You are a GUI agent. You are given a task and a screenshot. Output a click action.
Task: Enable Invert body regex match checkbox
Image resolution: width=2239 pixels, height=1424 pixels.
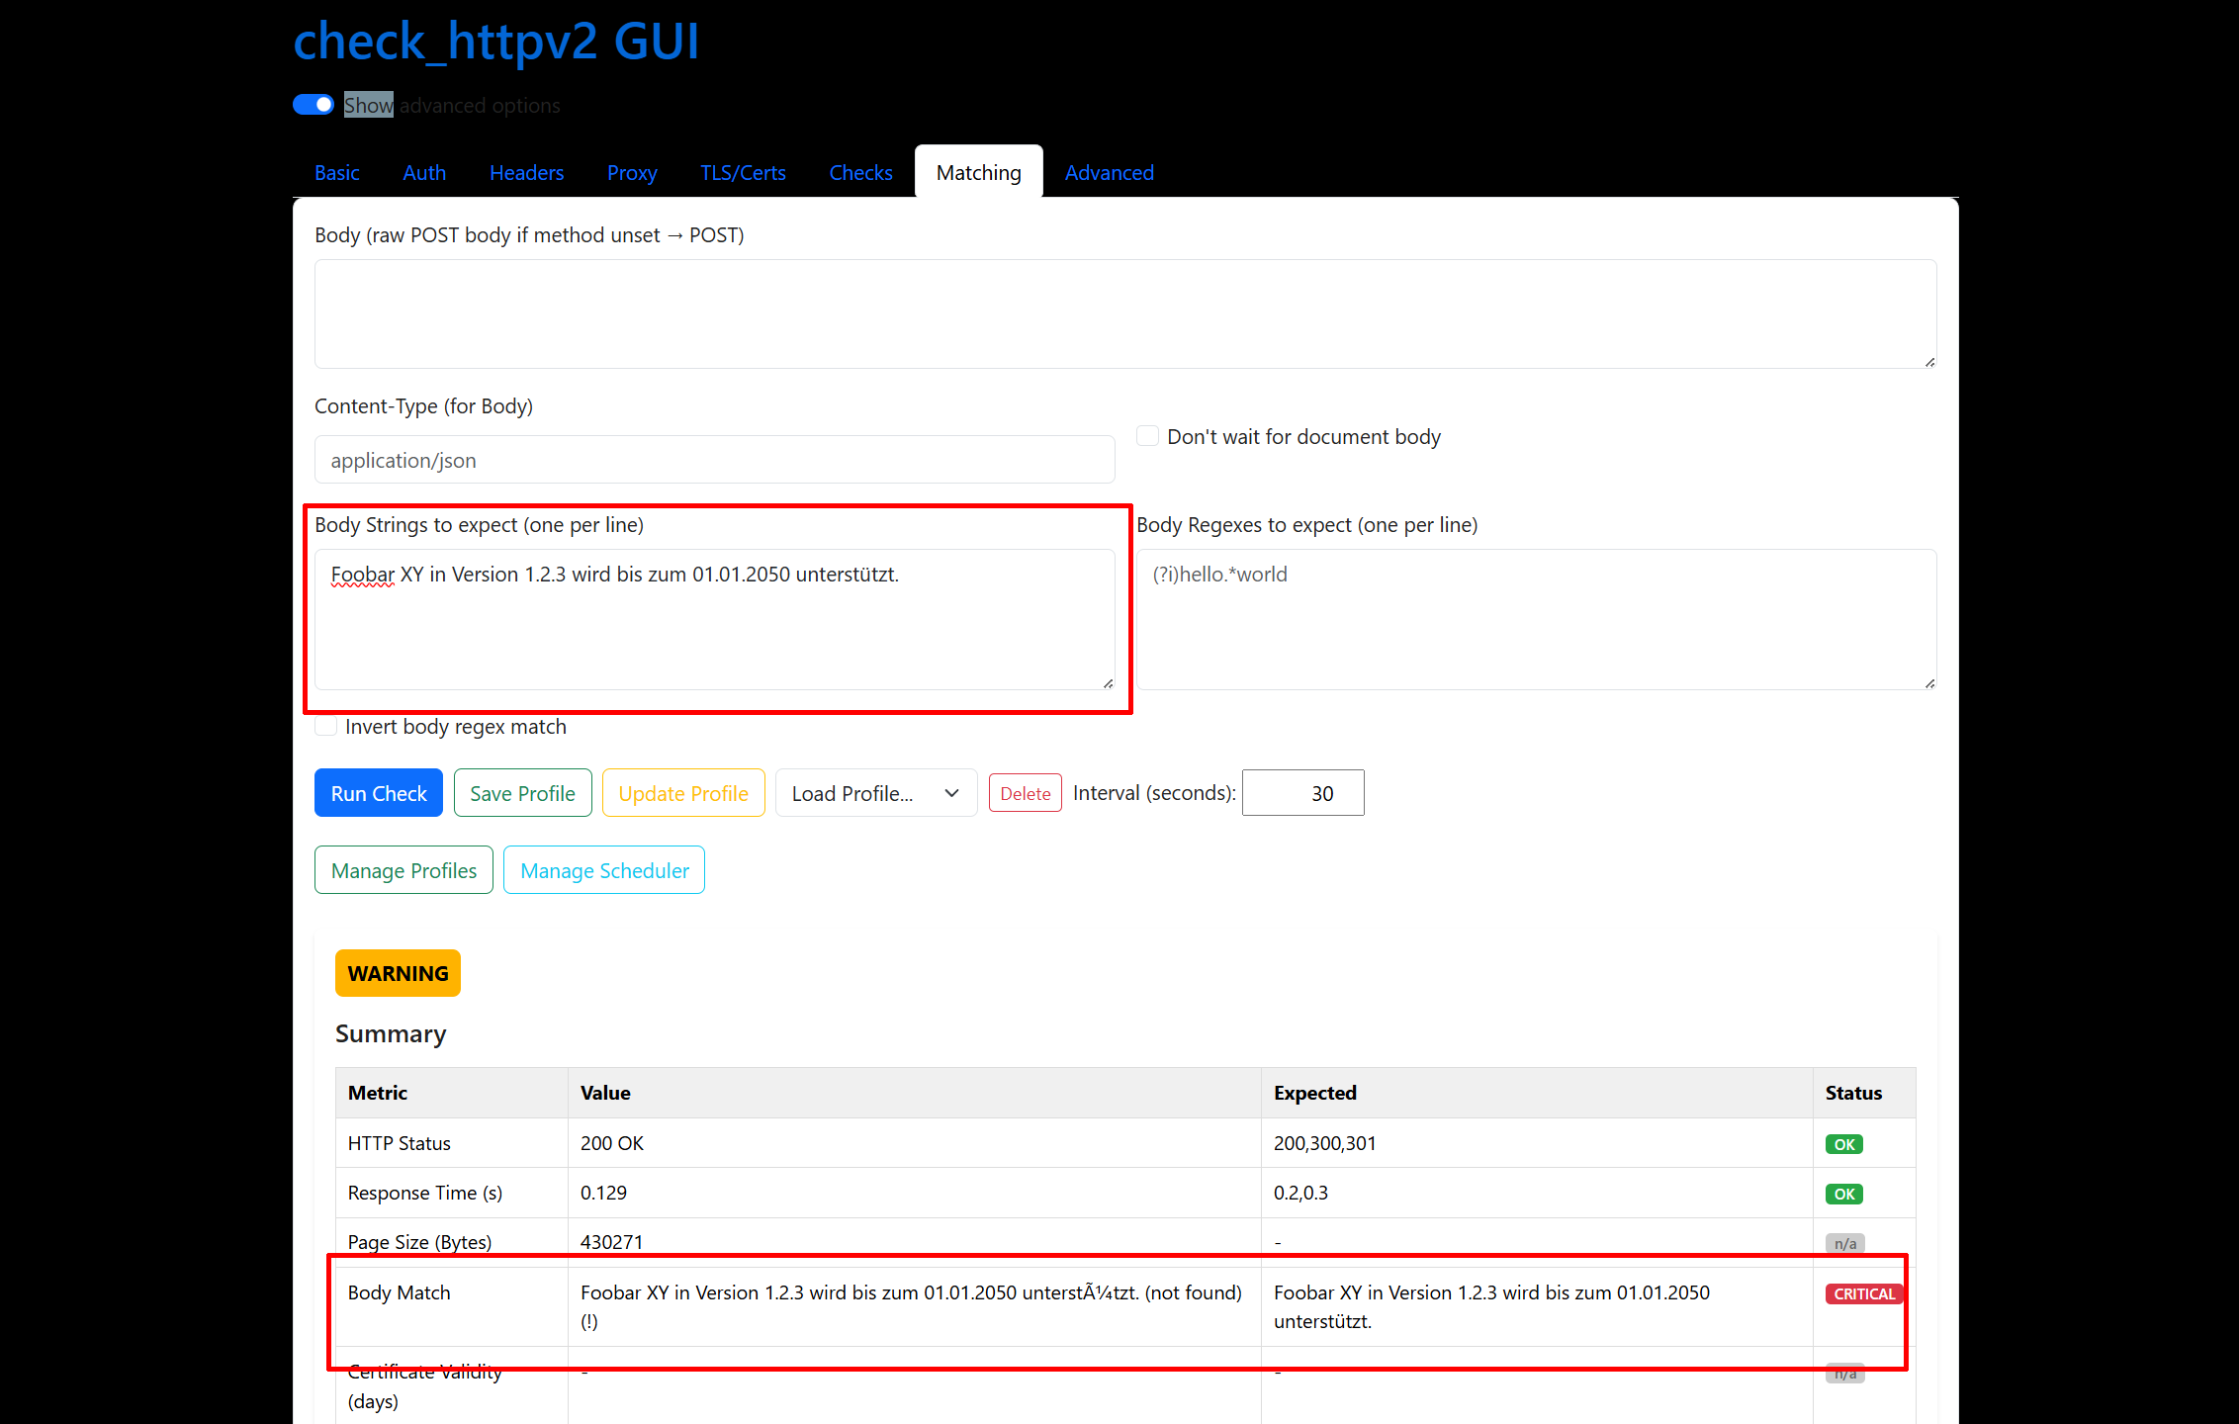326,727
